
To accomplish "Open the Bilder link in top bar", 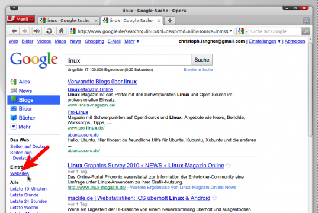I will click(27, 41).
